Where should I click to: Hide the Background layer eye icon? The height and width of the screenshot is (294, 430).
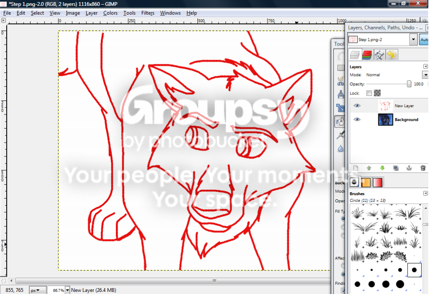[357, 119]
